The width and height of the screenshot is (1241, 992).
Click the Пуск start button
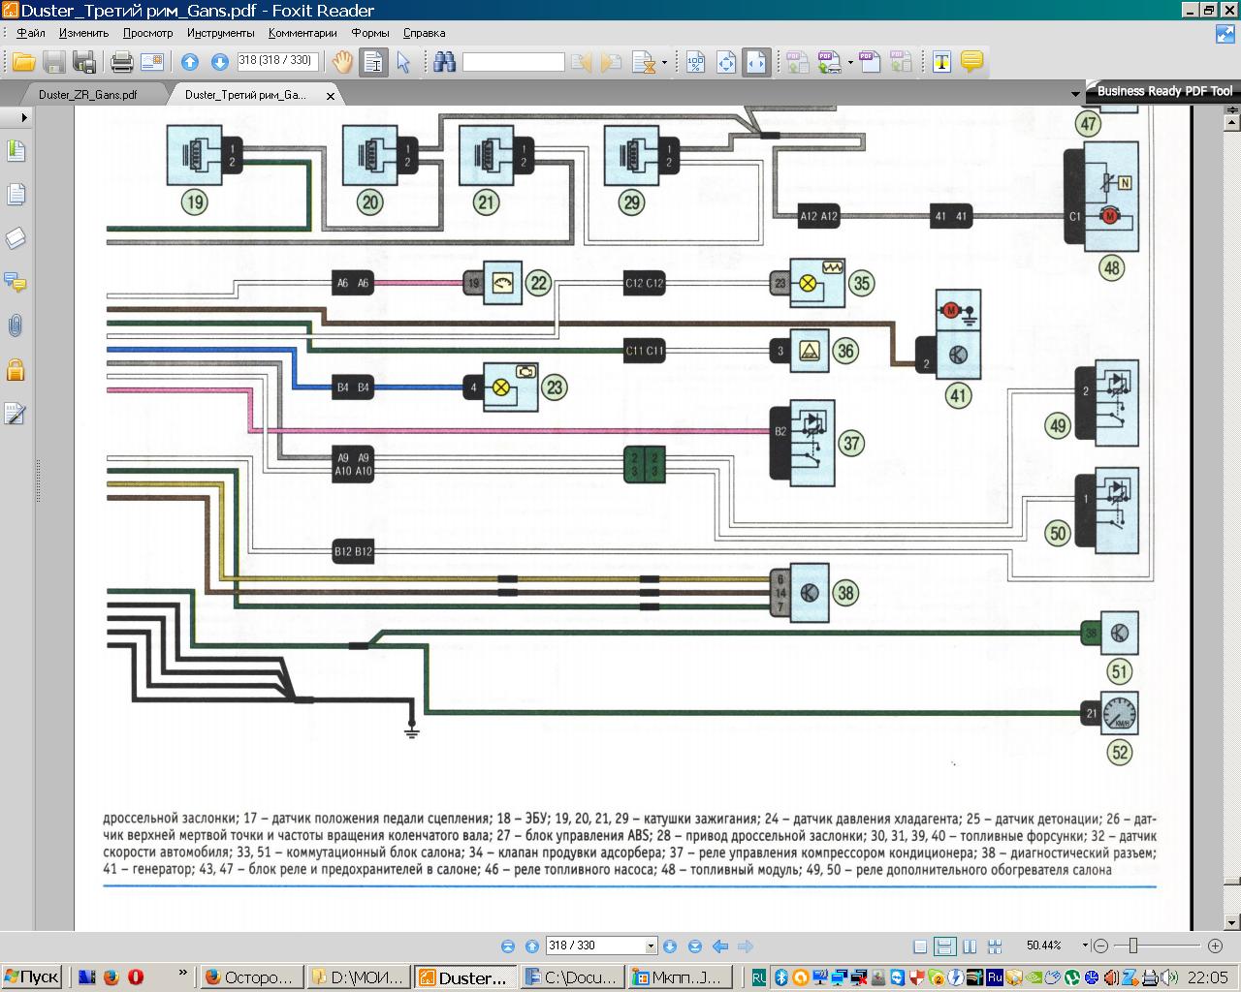point(32,976)
